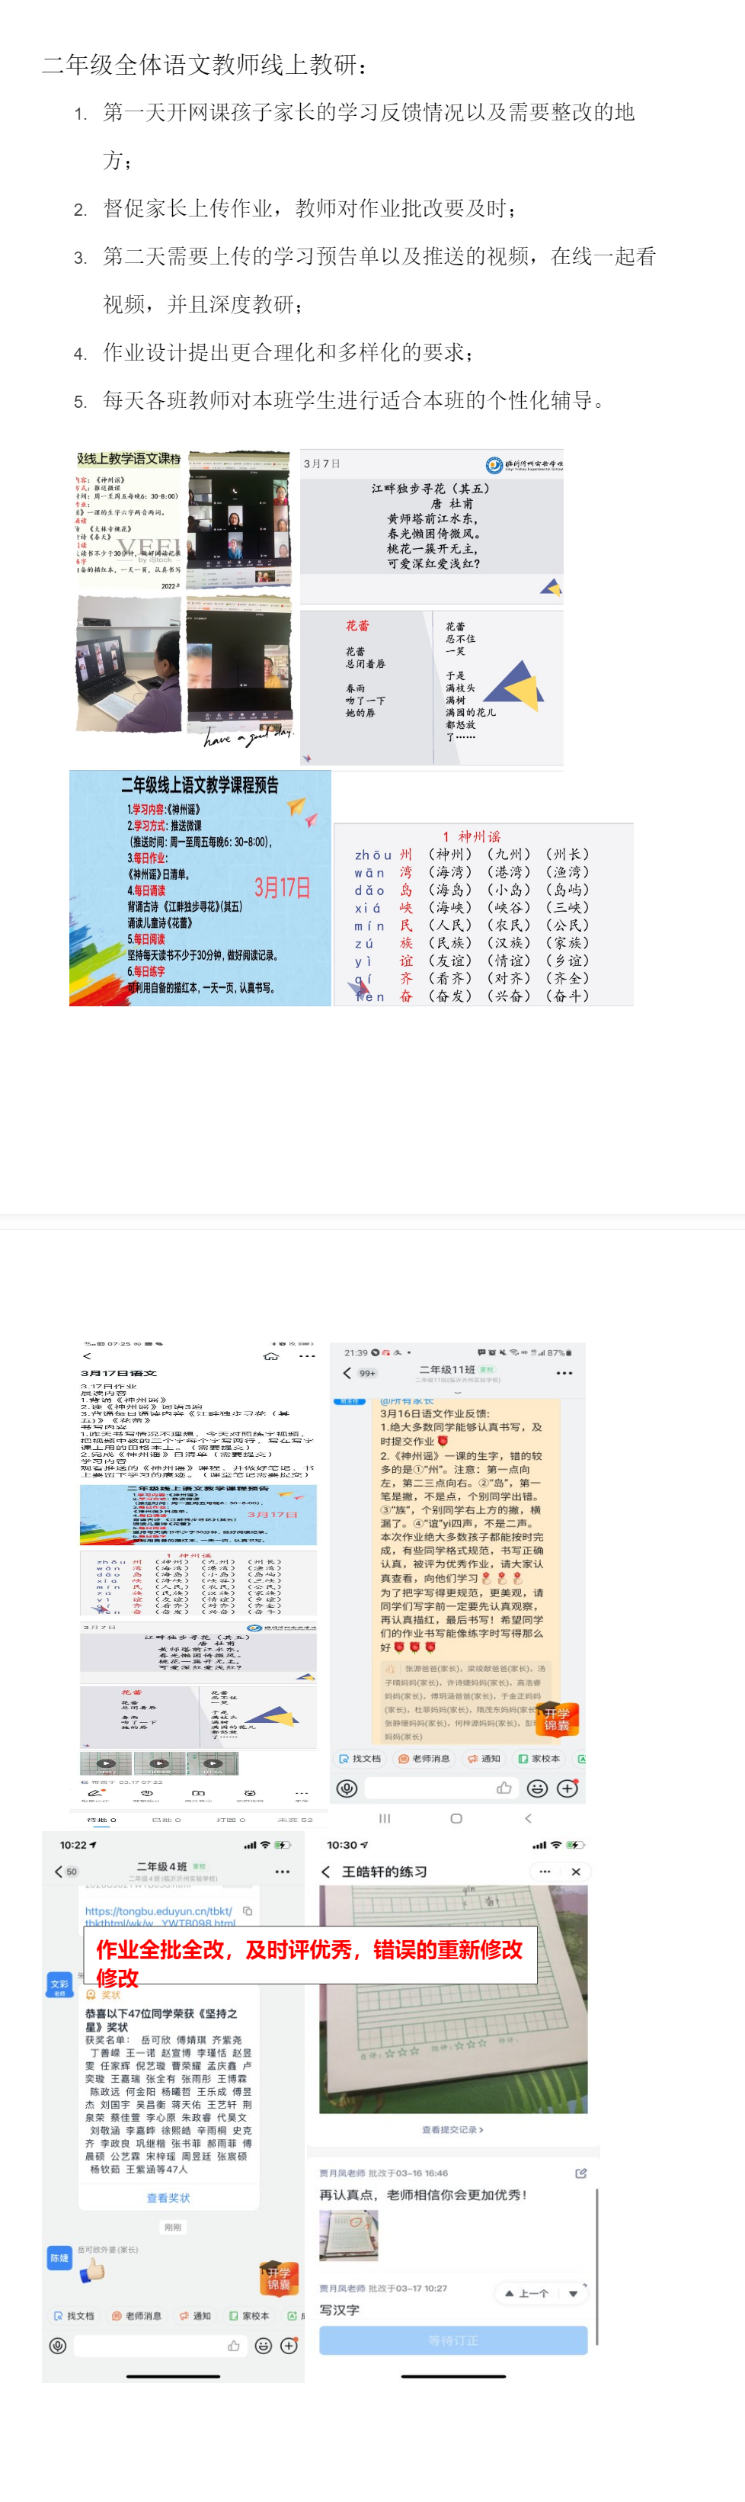Image resolution: width=745 pixels, height=2502 pixels.
Task: Open the homework photo under 再认真点 comment
Action: coord(348,2235)
